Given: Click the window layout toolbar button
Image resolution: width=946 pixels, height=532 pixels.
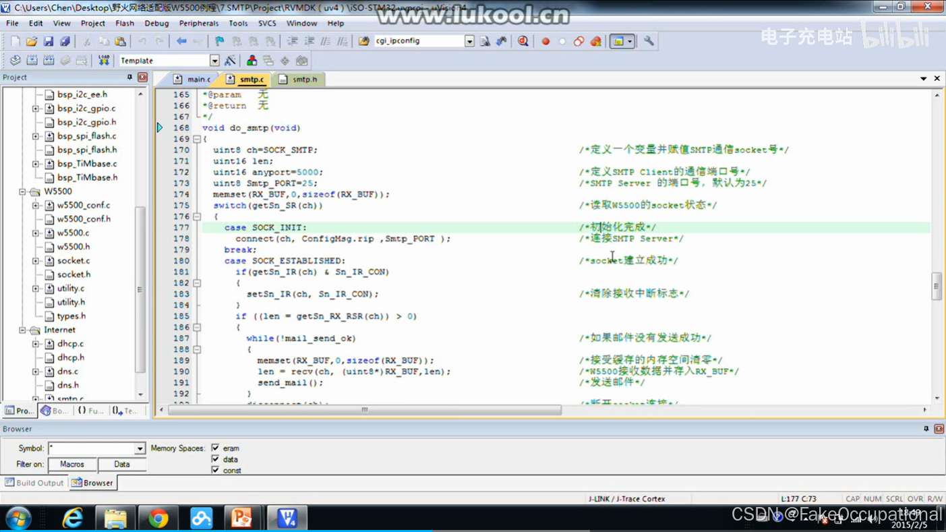Looking at the screenshot, I should pyautogui.click(x=622, y=41).
